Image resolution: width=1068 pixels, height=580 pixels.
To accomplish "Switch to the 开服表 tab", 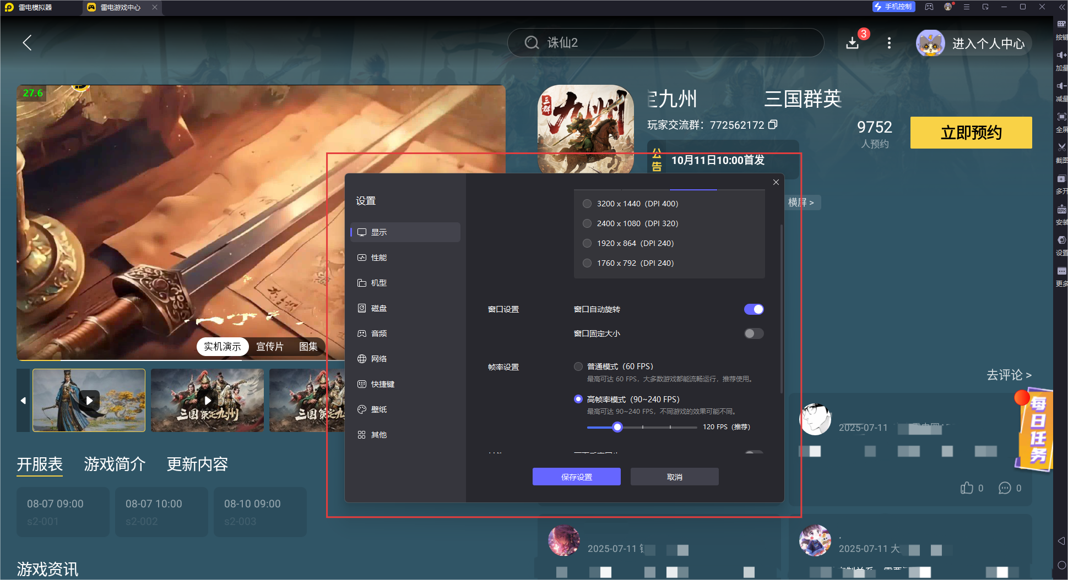I will [40, 464].
